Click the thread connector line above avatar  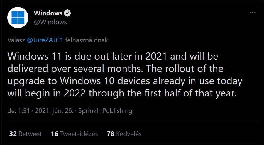tap(18, 3)
